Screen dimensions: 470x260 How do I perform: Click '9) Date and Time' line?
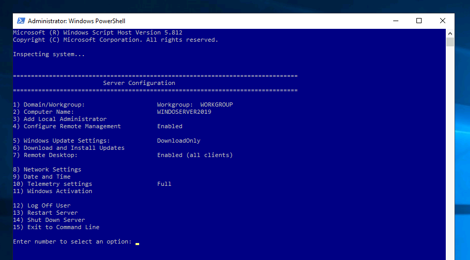coord(42,177)
